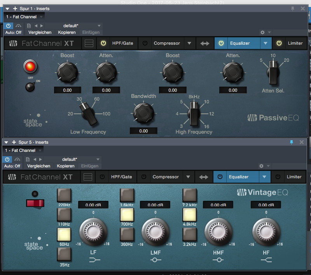311x275 pixels.
Task: Click Kopieren in Spur 5 window
Action: click(65, 166)
